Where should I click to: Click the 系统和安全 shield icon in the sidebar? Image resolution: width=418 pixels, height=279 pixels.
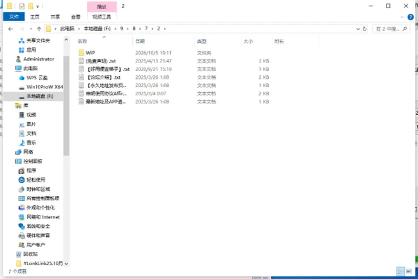pos(22,226)
